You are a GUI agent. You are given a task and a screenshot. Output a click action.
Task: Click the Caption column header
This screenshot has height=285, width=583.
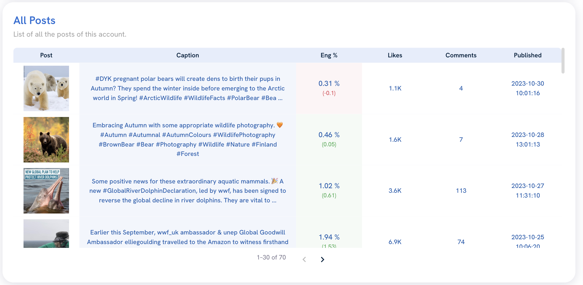[188, 55]
